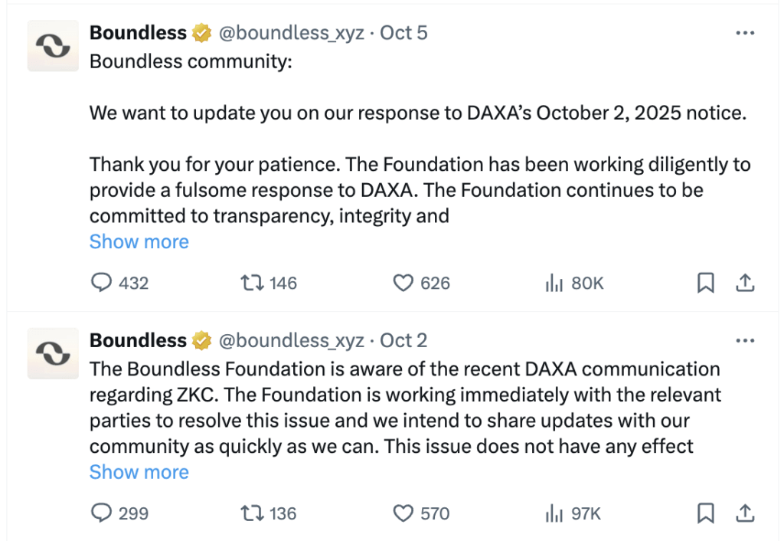
Task: View replies on the tweet with 299 comments
Action: coord(102,513)
